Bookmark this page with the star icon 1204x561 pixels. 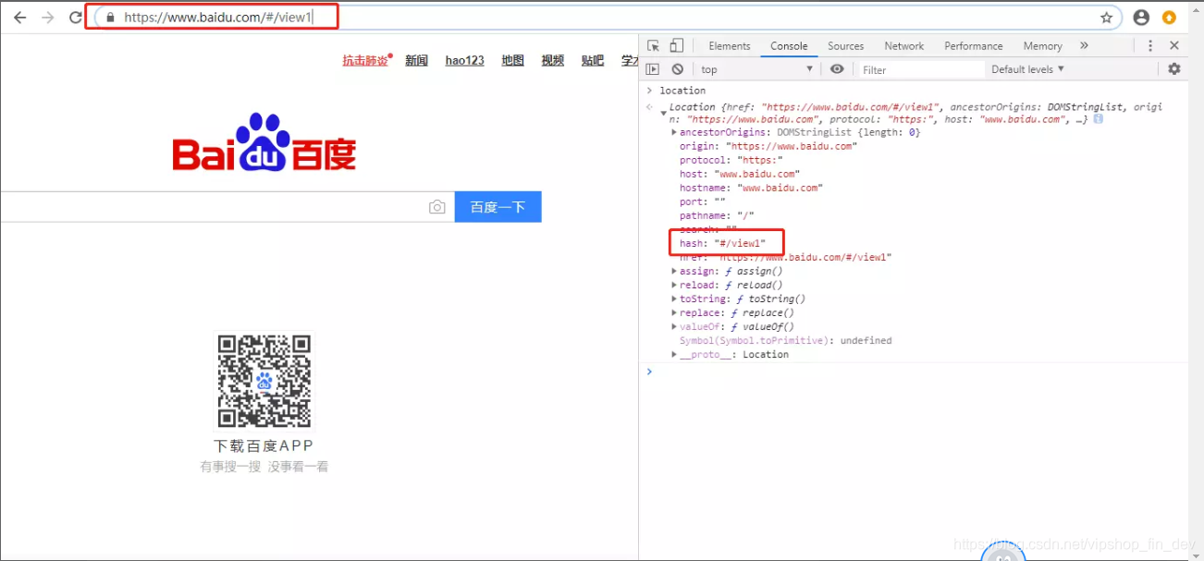click(1106, 18)
